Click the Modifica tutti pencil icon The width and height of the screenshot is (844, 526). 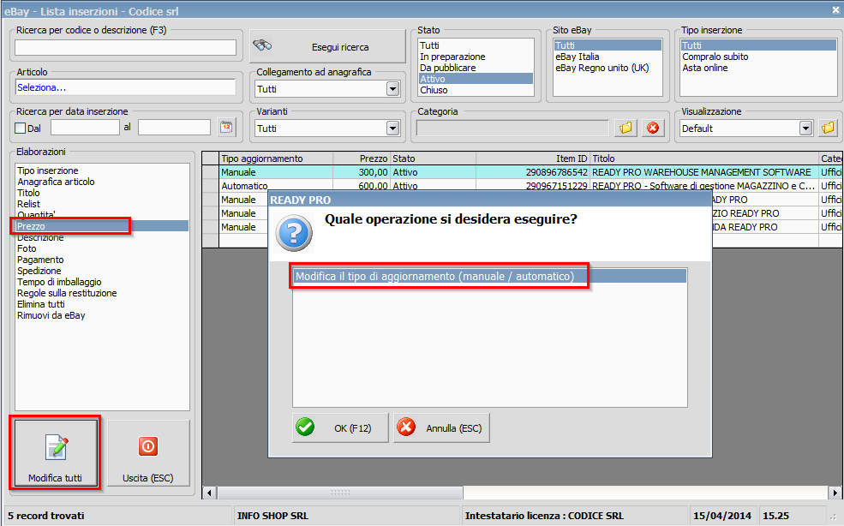[x=57, y=447]
